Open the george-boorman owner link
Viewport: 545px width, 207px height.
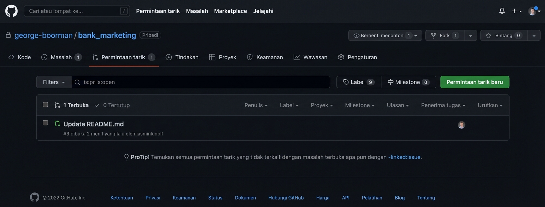(x=43, y=35)
